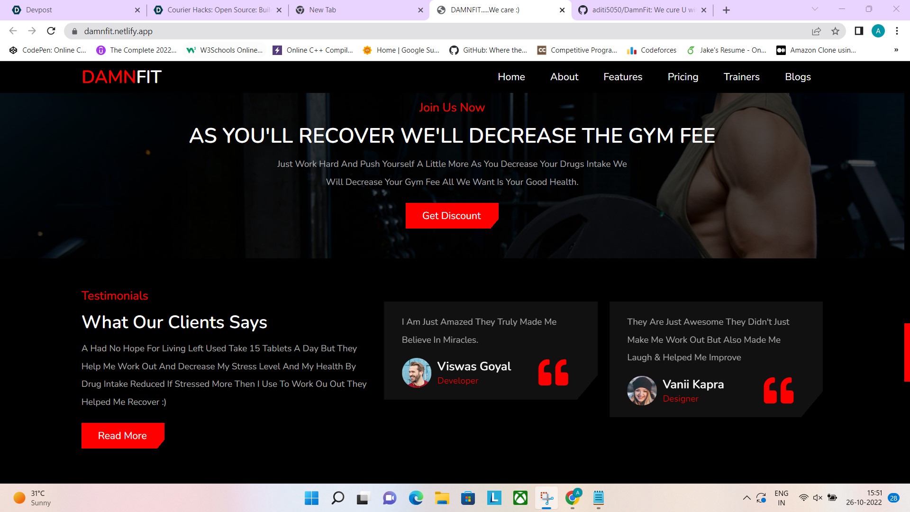The width and height of the screenshot is (910, 512).
Task: Open the Xbox app from the taskbar
Action: pos(520,498)
